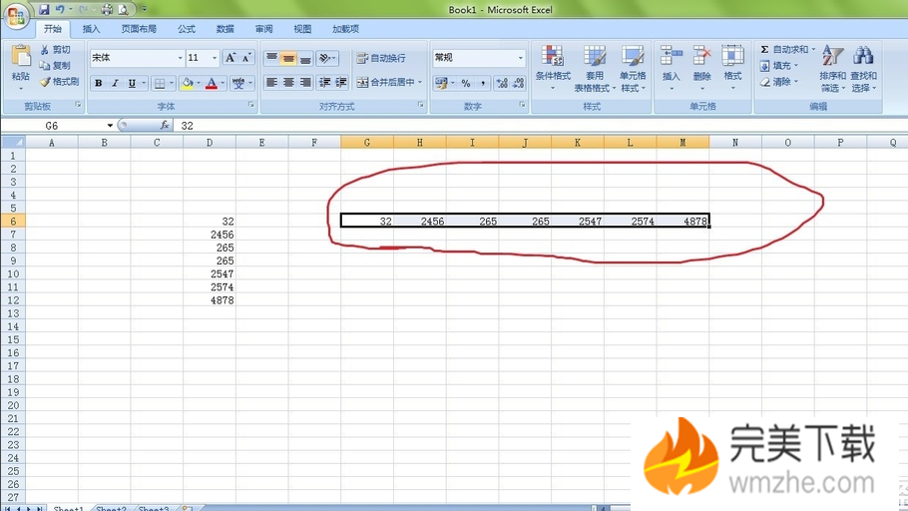
Task: Toggle Bold formatting
Action: pos(99,84)
